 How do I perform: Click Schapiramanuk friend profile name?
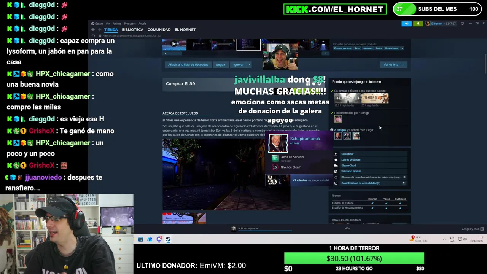click(x=305, y=139)
